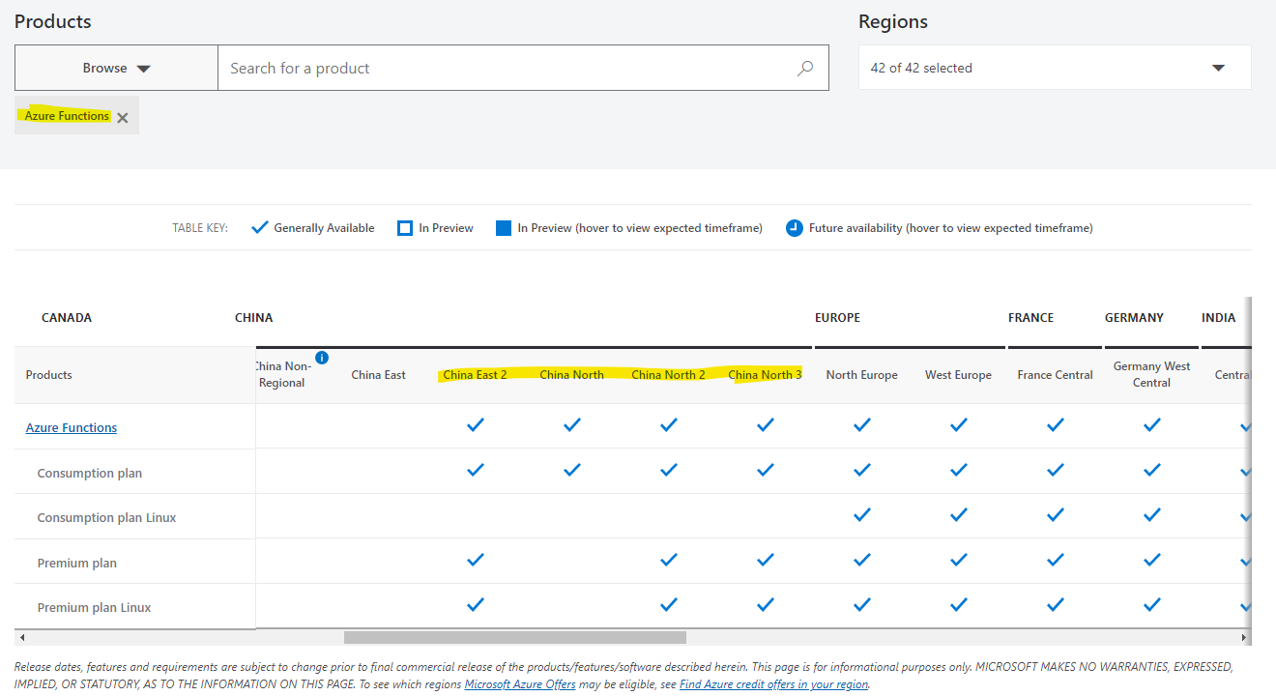Click the Azure Functions checkmark under Germany West Central
1276x696 pixels.
pyautogui.click(x=1151, y=423)
